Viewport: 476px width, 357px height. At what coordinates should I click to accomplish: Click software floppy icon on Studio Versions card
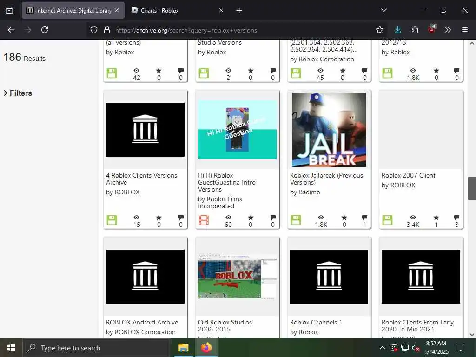(x=204, y=73)
